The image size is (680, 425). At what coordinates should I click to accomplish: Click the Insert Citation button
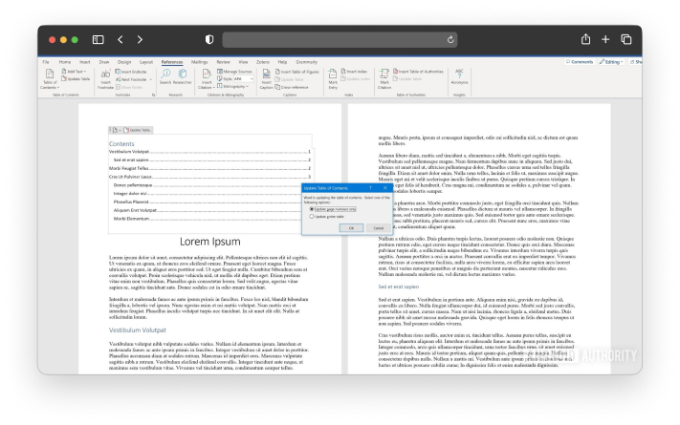coord(207,79)
